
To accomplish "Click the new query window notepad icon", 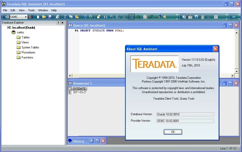I will tap(98, 17).
